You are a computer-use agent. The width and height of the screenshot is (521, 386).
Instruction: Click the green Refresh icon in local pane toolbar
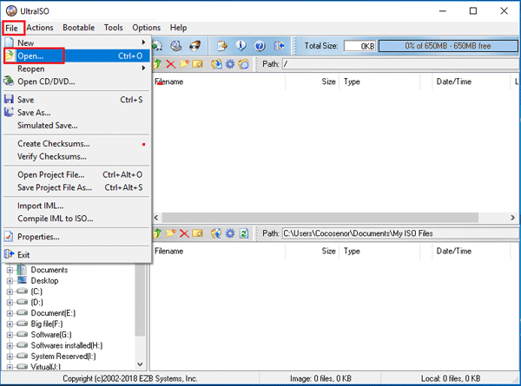click(x=243, y=233)
